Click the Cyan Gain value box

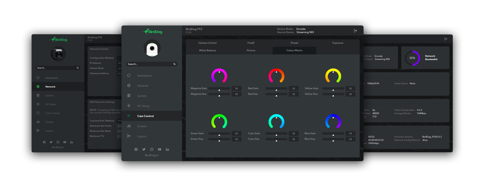[294, 133]
